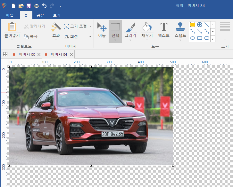The width and height of the screenshot is (233, 187).
Task: Expand the 선택 dropdown arrow
Action: [115, 40]
